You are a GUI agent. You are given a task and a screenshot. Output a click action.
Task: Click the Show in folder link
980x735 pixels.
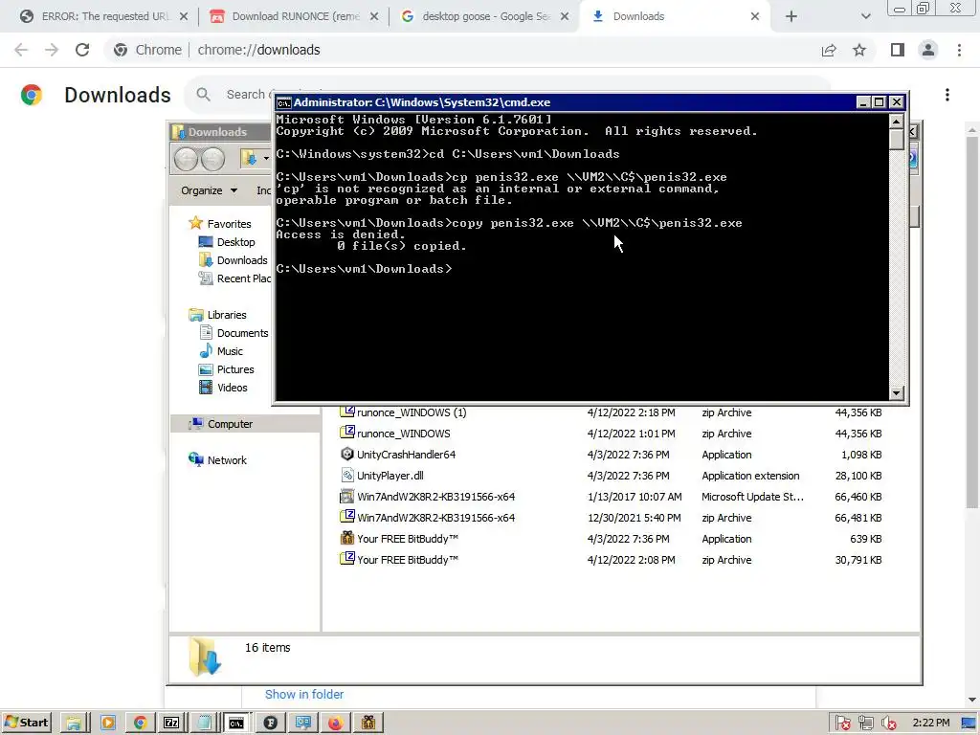coord(304,695)
